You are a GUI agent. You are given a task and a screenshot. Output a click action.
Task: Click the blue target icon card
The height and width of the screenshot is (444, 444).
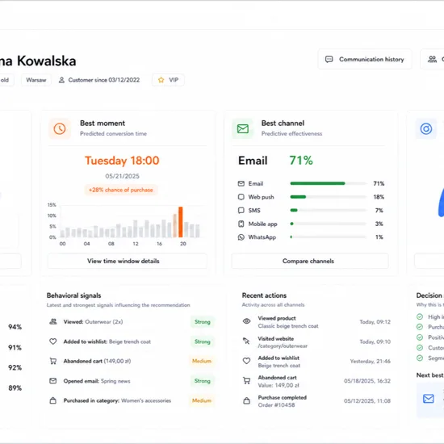[x=426, y=129]
